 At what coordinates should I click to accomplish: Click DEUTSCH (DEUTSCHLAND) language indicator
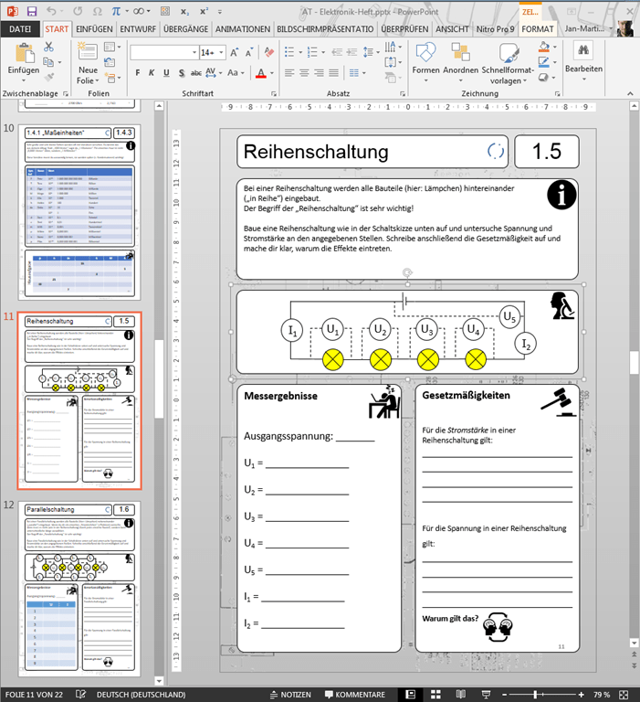click(x=141, y=695)
